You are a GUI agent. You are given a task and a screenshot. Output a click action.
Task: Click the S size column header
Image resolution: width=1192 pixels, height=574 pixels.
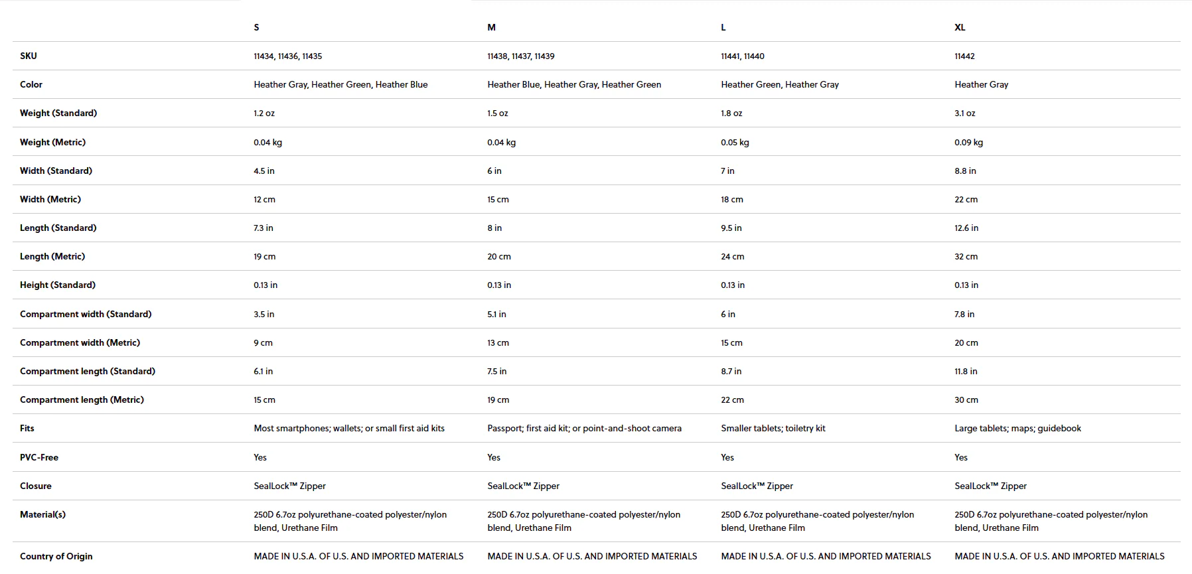[x=256, y=27]
